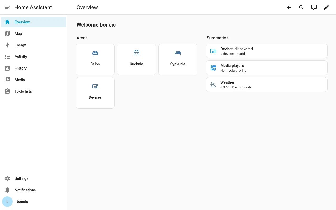Click the text "8.3 °C · Partly cloudy"
The width and height of the screenshot is (336, 210).
pos(236,87)
